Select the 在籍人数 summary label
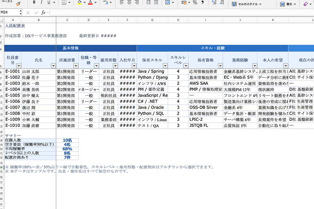 coord(30,140)
